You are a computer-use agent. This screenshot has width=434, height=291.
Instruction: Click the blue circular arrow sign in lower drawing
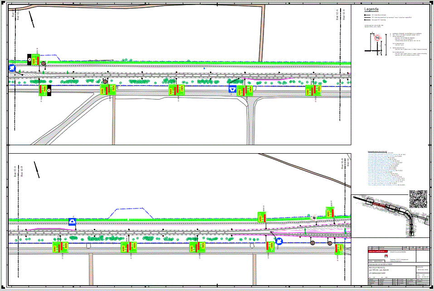pyautogui.click(x=279, y=242)
